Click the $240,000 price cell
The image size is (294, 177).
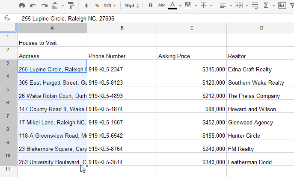click(x=192, y=146)
